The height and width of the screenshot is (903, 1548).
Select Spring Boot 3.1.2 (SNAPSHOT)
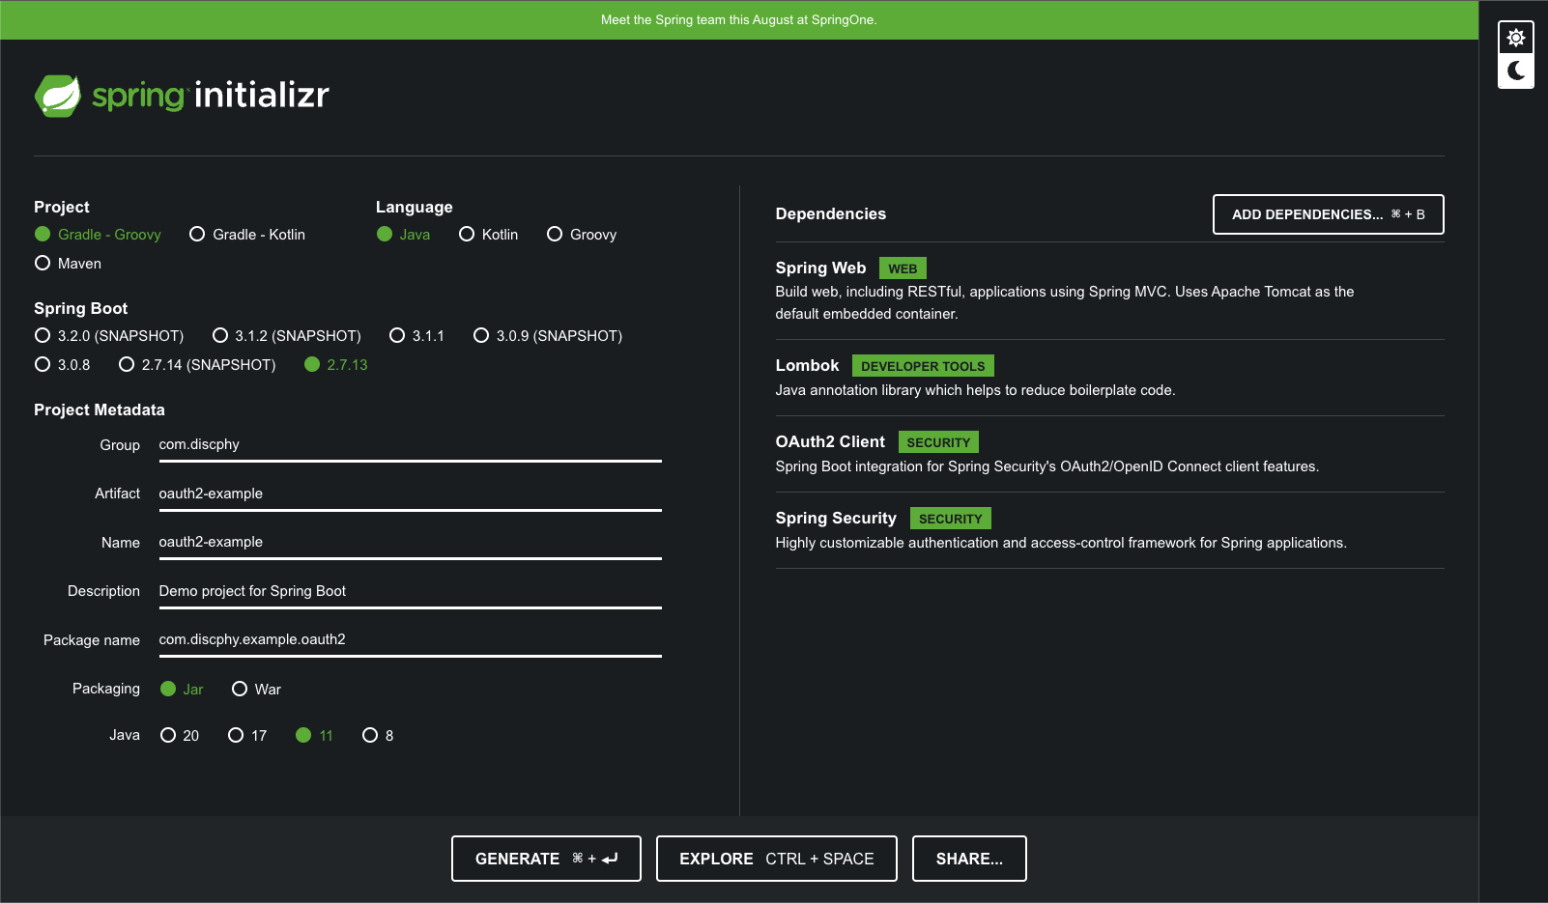click(287, 336)
